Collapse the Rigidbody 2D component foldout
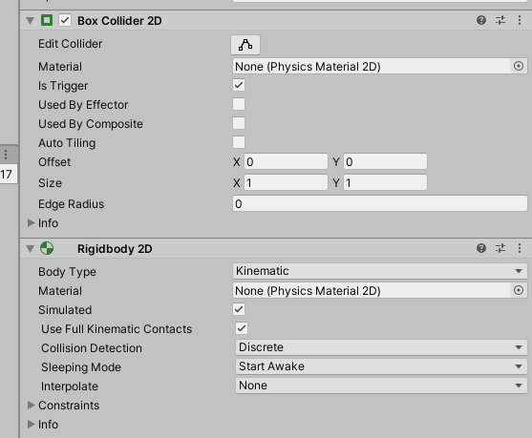This screenshot has width=532, height=438. pos(31,249)
